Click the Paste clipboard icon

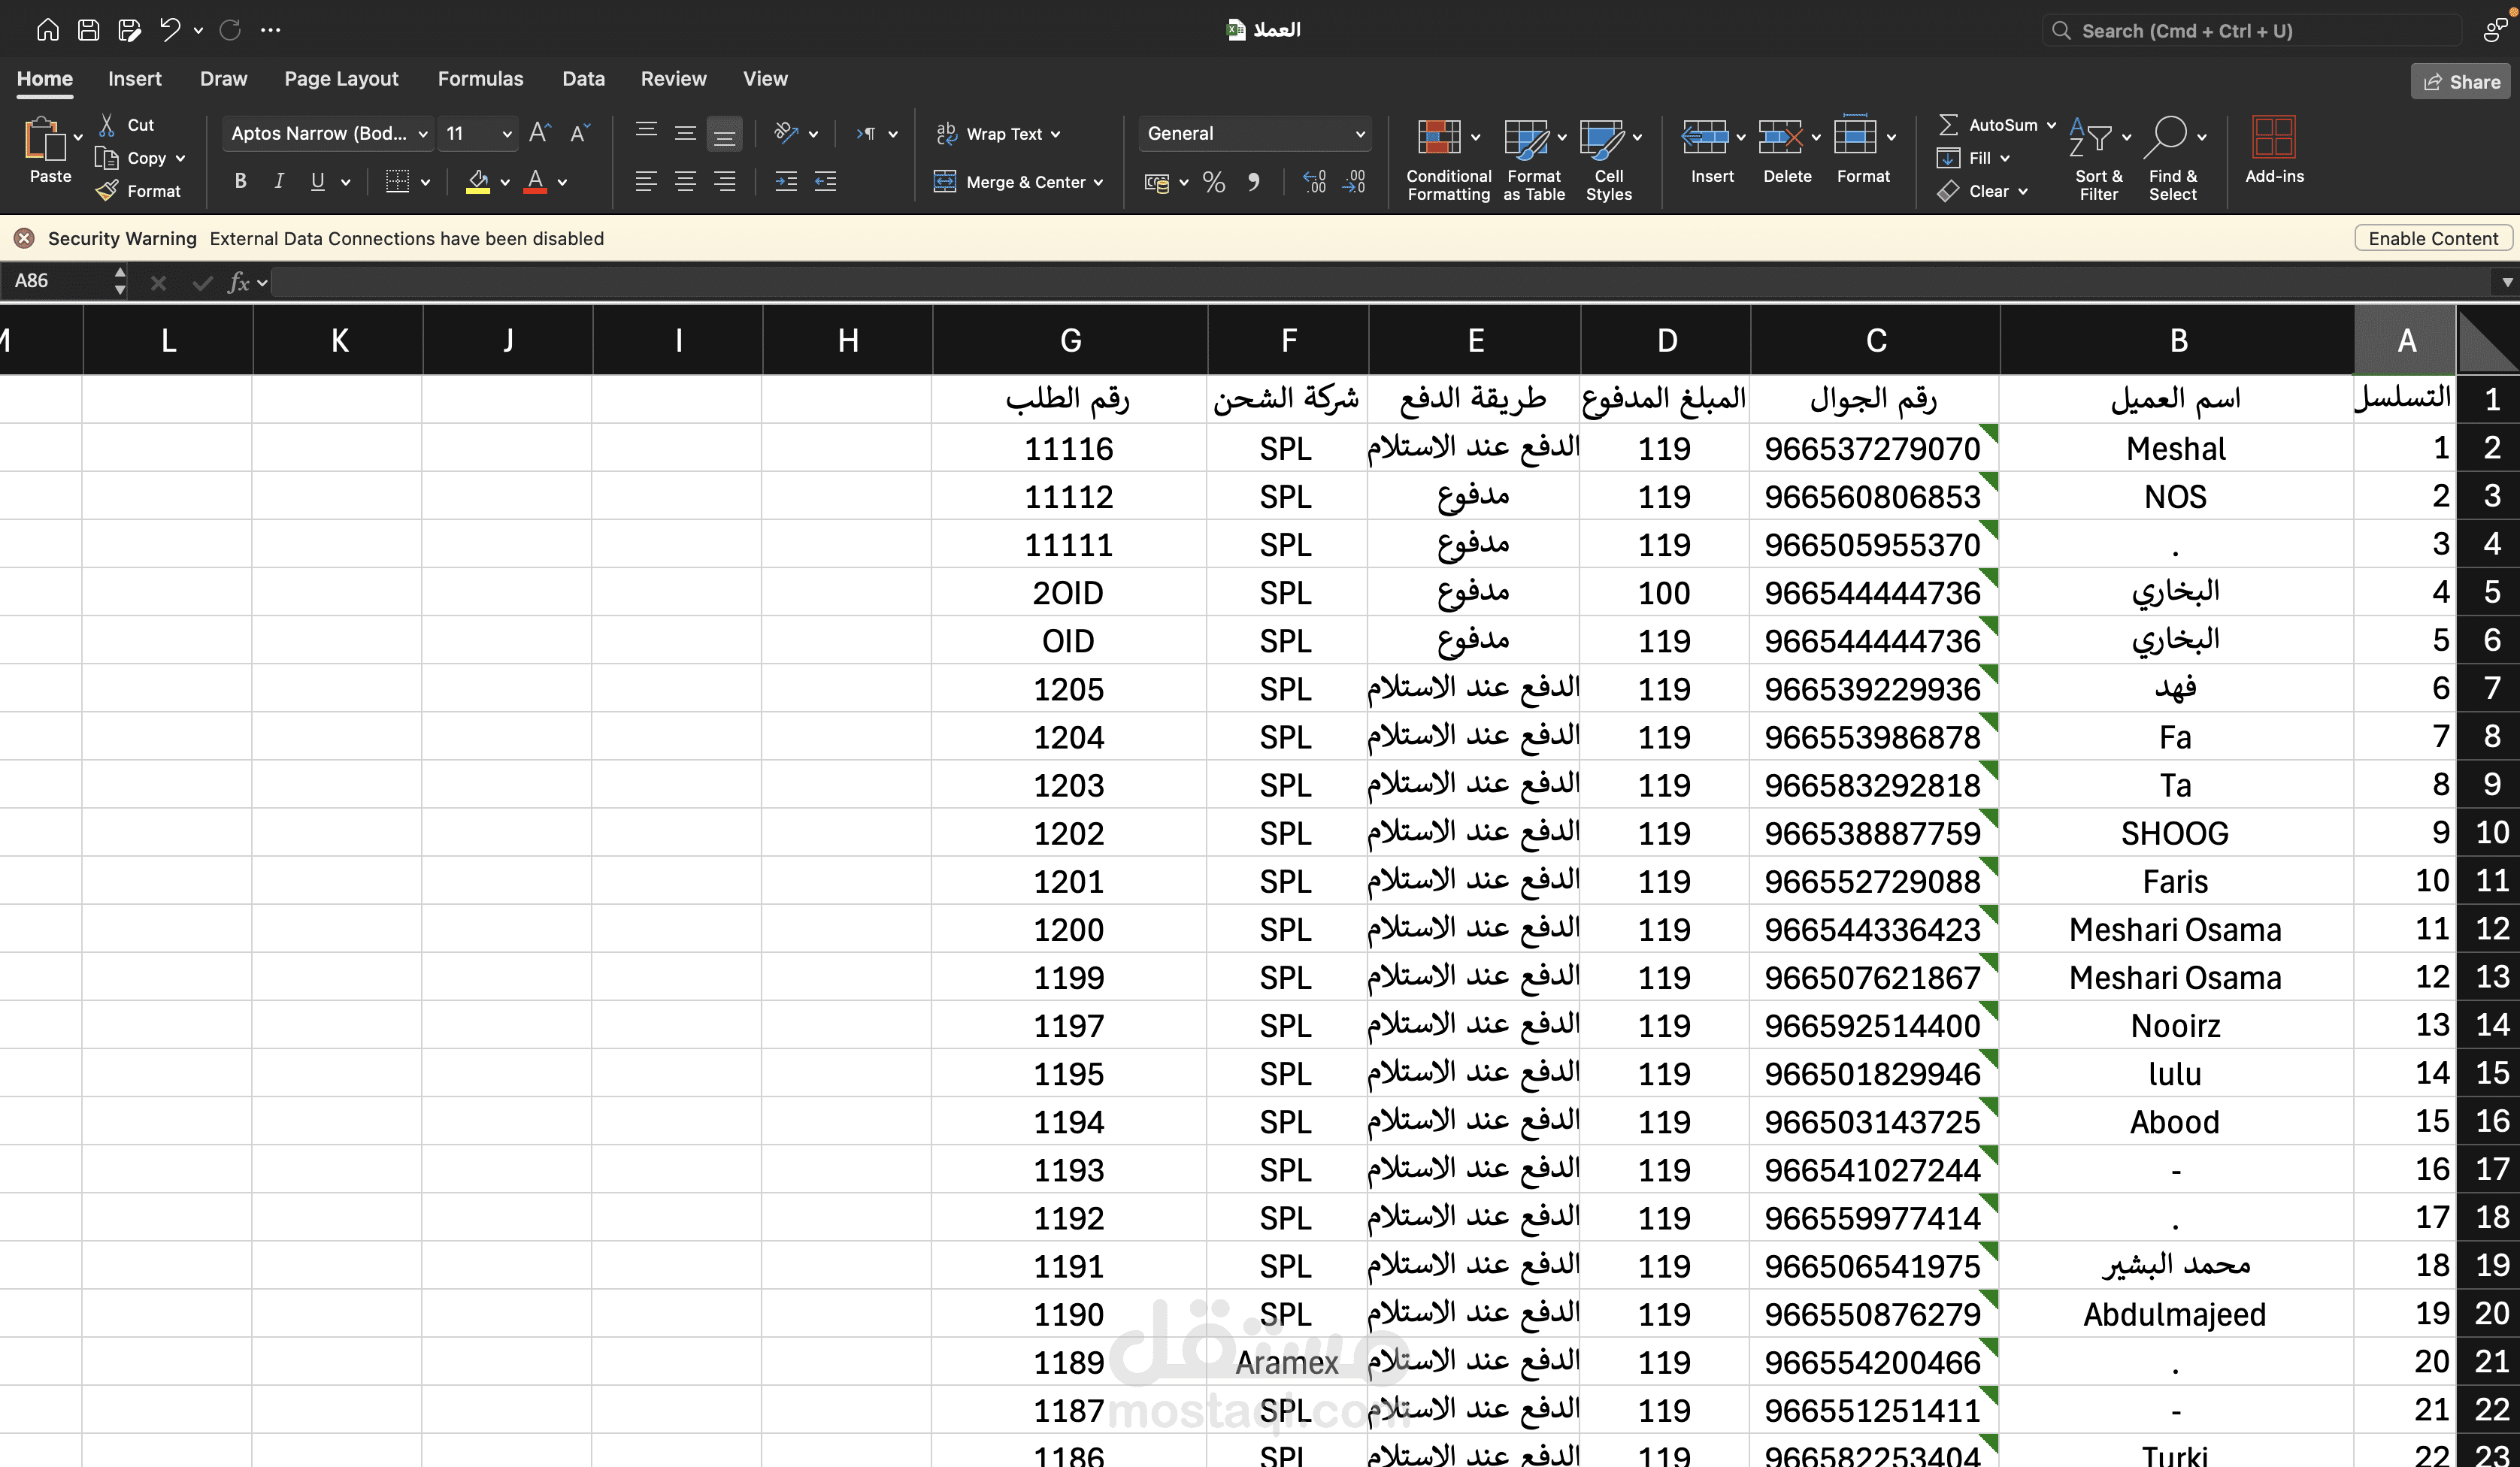[x=44, y=139]
